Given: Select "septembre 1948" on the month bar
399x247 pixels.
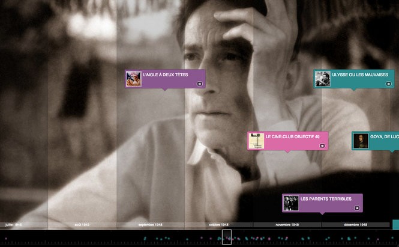Looking at the screenshot, I should [x=150, y=225].
